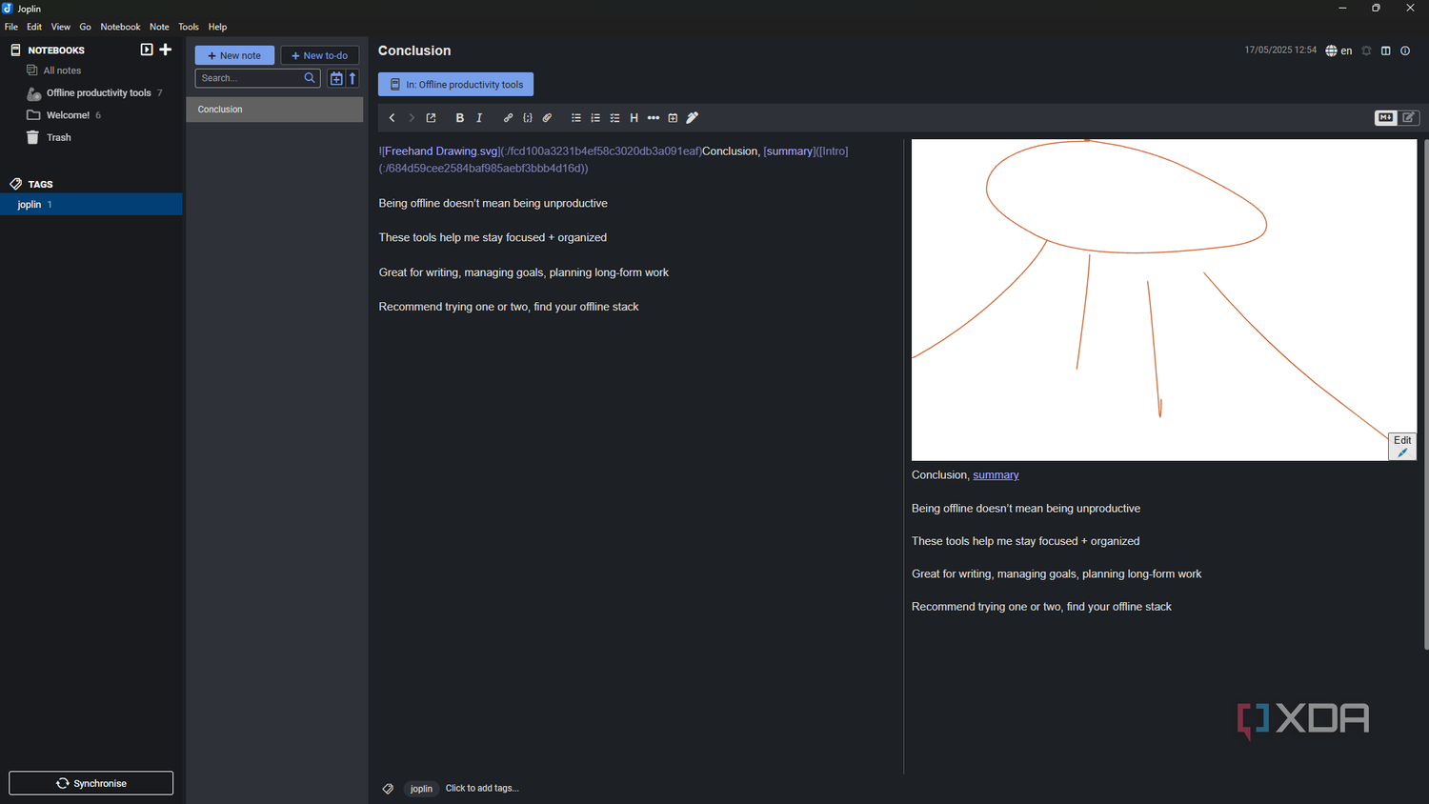Insert a heading with the H icon
Image resolution: width=1429 pixels, height=804 pixels.
[634, 118]
